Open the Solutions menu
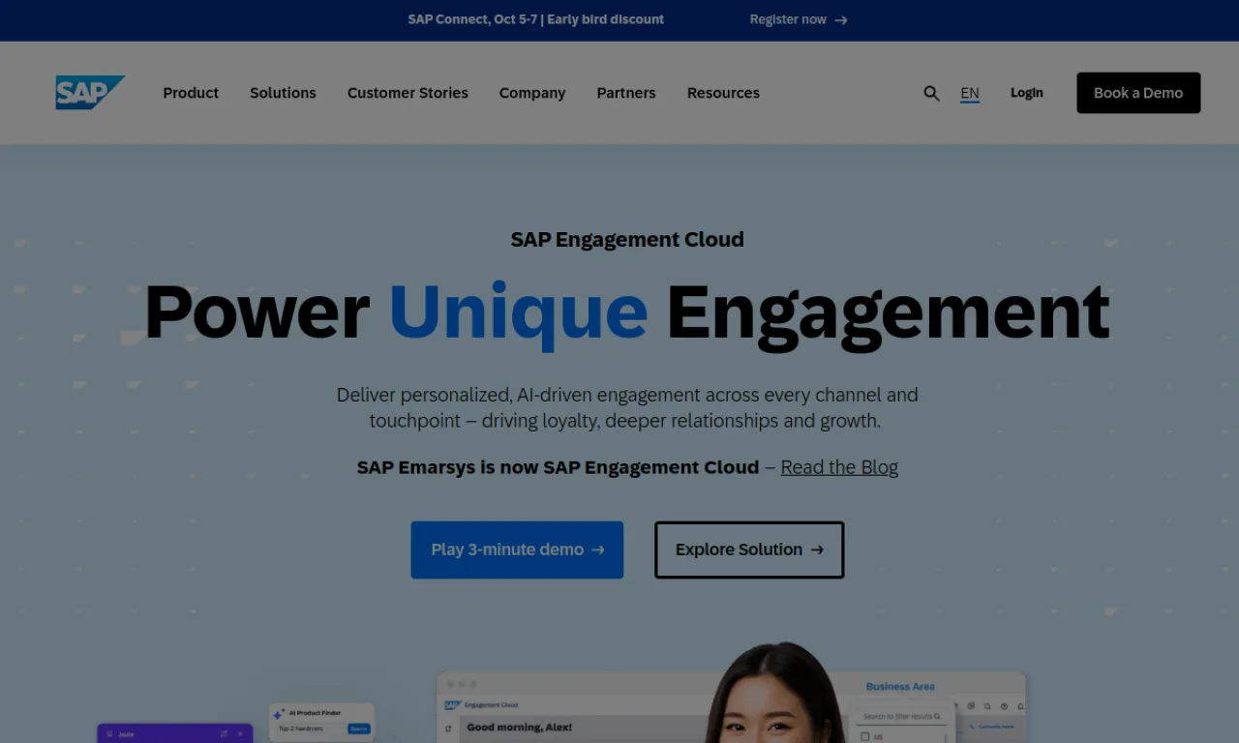Screen dimensions: 1239x743 coord(283,93)
